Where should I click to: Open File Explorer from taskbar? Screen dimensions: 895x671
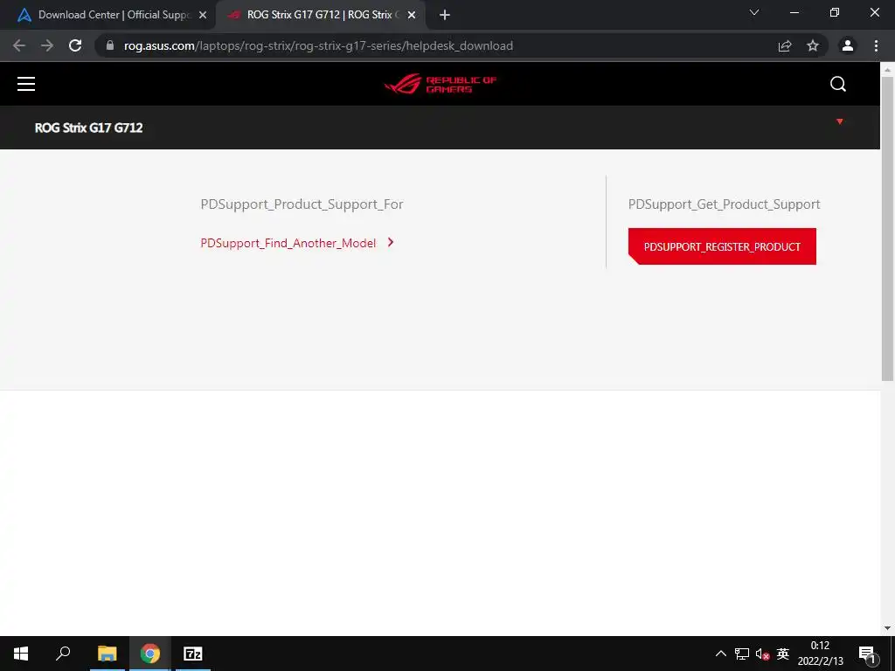[107, 654]
